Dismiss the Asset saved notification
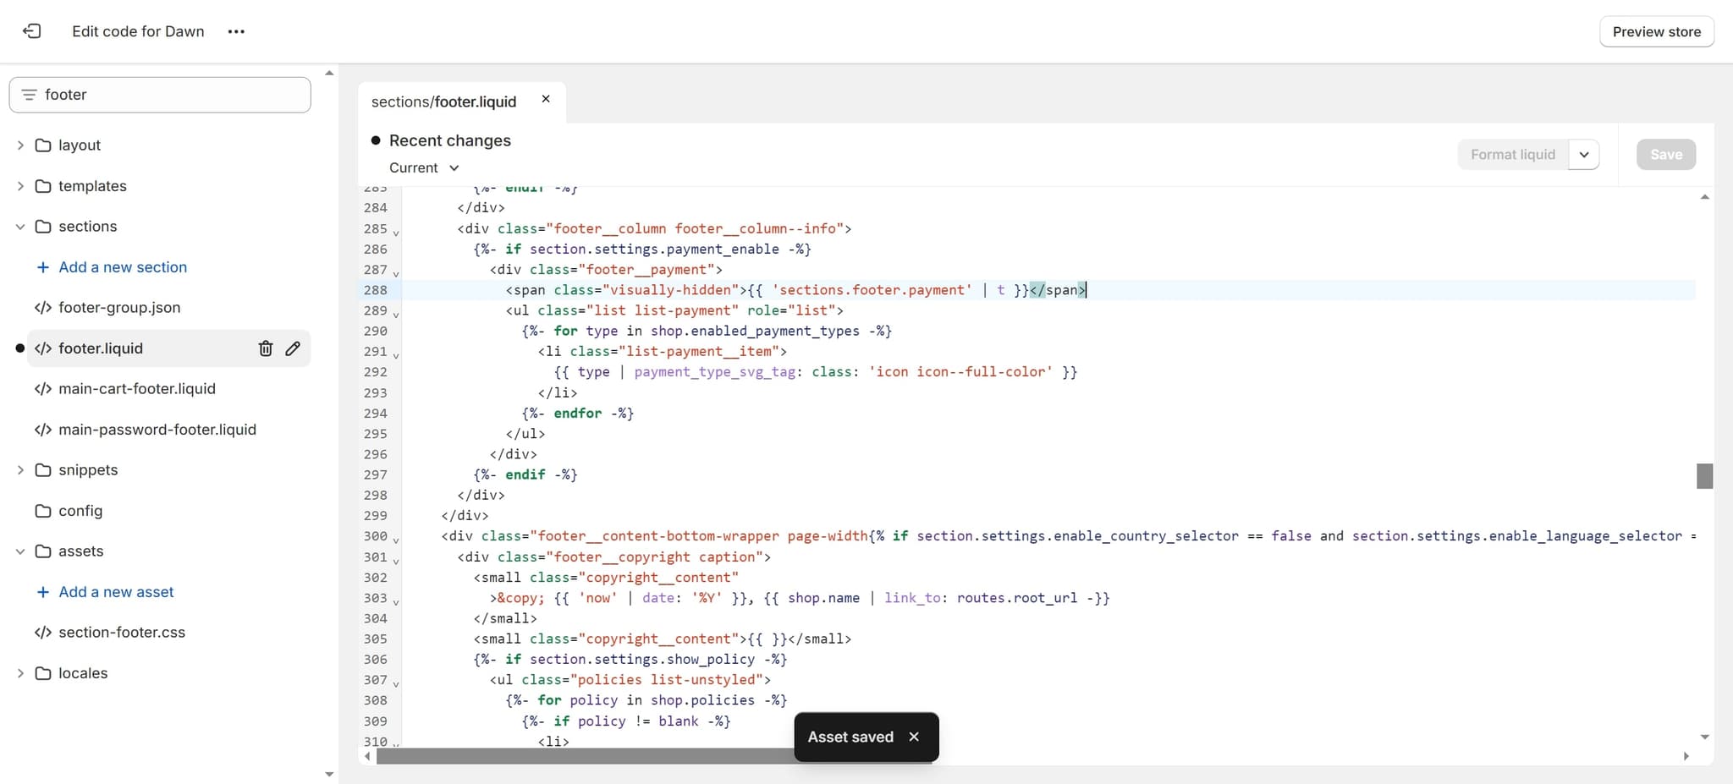The height and width of the screenshot is (784, 1733). point(914,736)
